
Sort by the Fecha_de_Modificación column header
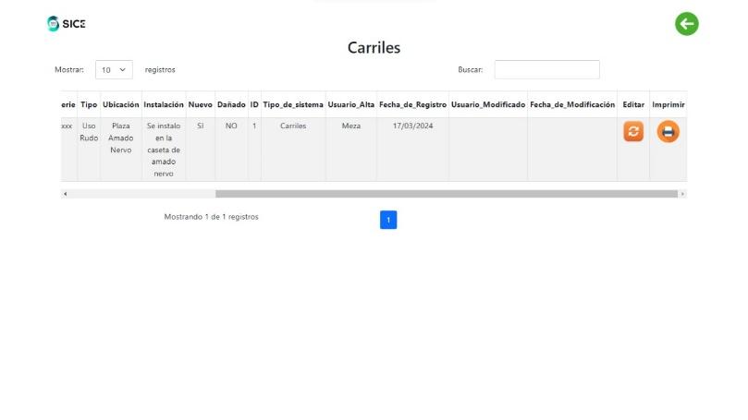(x=572, y=104)
